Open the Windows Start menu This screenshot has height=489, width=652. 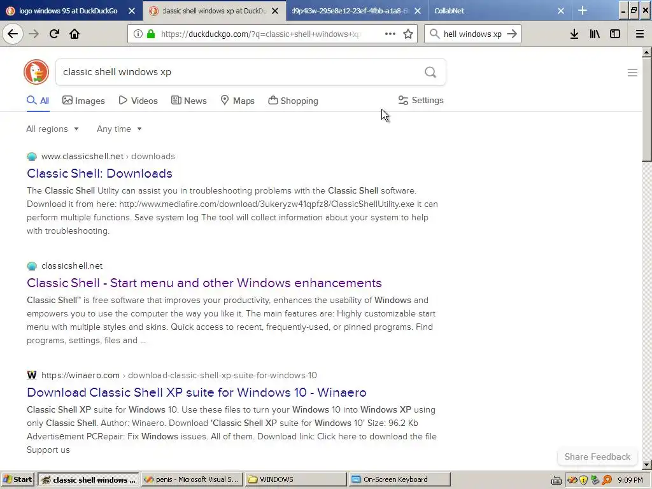[x=18, y=479]
